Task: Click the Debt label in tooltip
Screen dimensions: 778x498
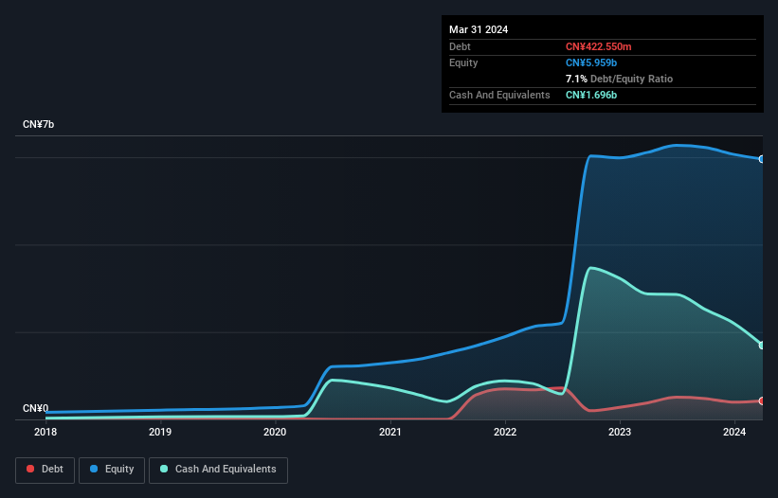Action: tap(460, 46)
